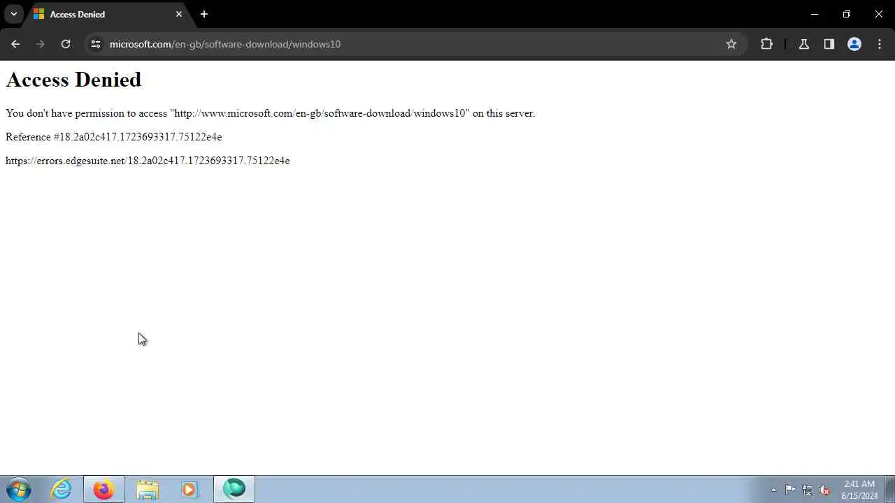Launch Internet Explorer from taskbar
This screenshot has width=895, height=503.
point(62,490)
